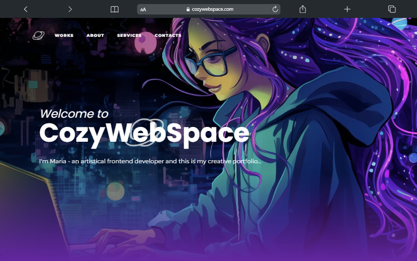Click the planet logo in the site header

pos(38,35)
